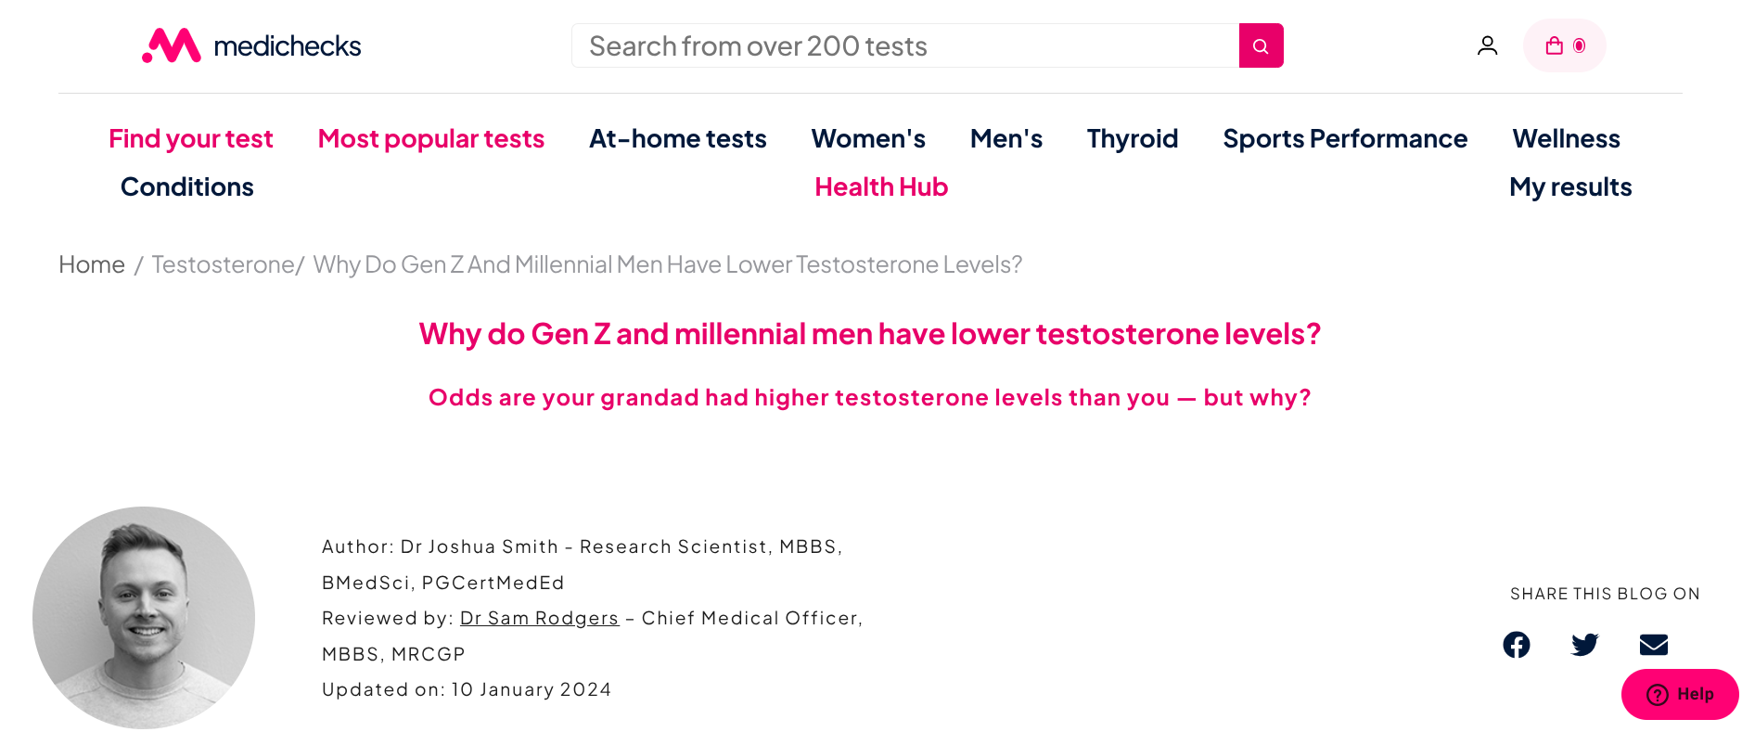1742x732 pixels.
Task: Share this blog on Facebook
Action: (x=1517, y=645)
